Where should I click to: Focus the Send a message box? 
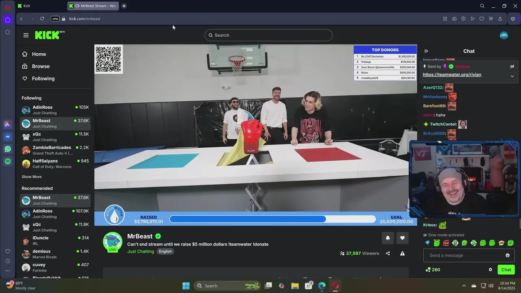(x=469, y=255)
